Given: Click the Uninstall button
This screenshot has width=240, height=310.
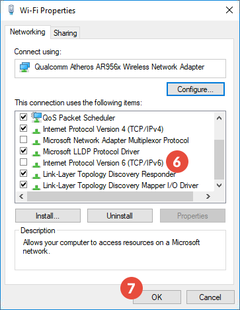Looking at the screenshot, I should pyautogui.click(x=120, y=216).
